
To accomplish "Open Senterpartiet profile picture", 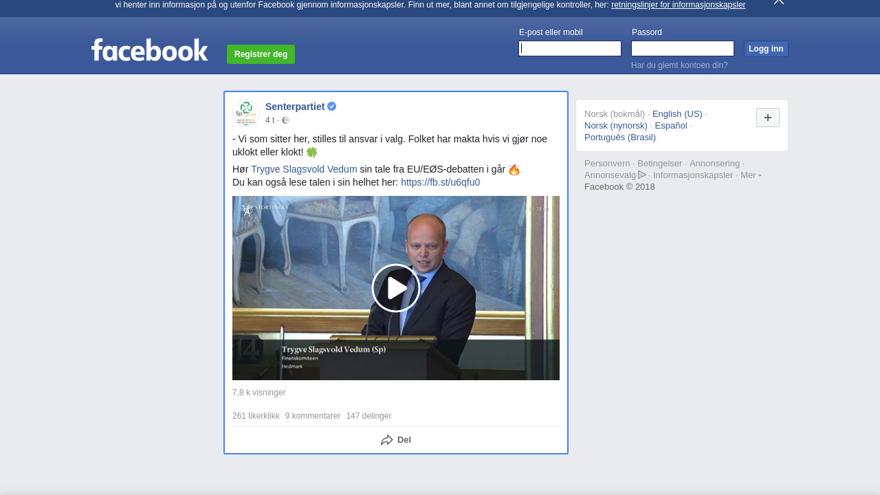I will (x=245, y=113).
